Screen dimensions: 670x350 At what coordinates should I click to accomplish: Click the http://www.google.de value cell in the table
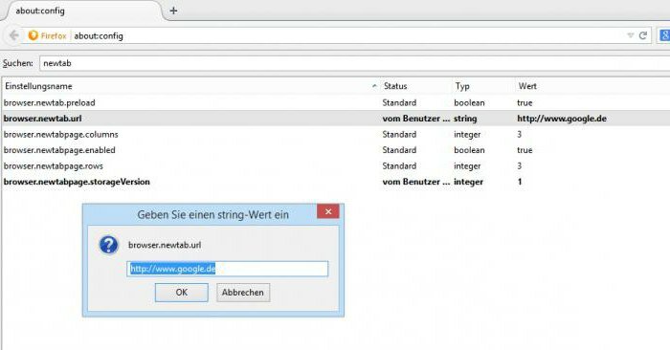(x=562, y=119)
